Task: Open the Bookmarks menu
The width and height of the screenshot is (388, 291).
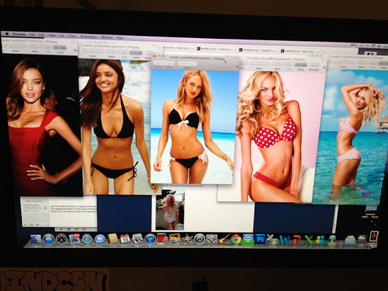Action: [x=89, y=36]
